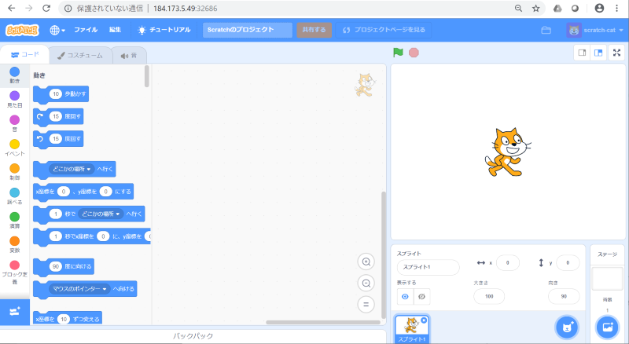Viewport: 629px width, 344px height.
Task: Click the sprite y position field
Action: click(x=568, y=263)
